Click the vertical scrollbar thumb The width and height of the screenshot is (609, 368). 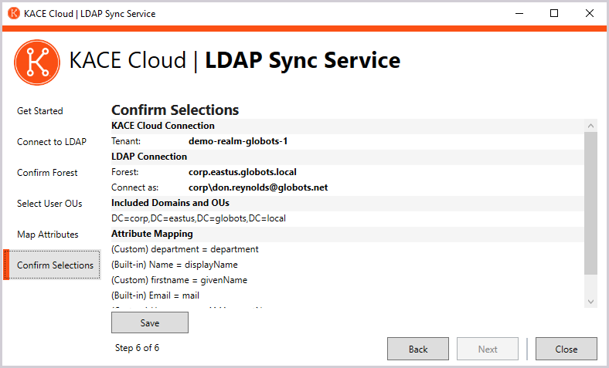[x=591, y=203]
